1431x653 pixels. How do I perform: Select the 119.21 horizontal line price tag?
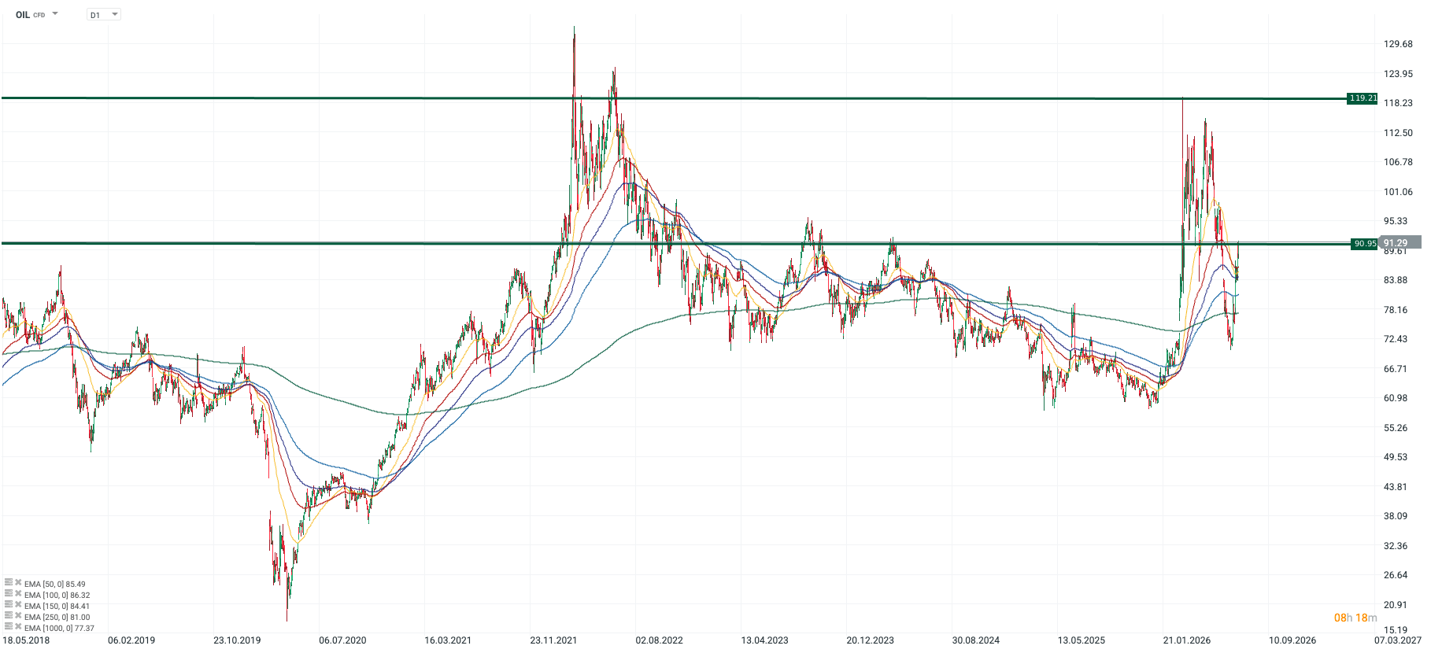(1363, 98)
